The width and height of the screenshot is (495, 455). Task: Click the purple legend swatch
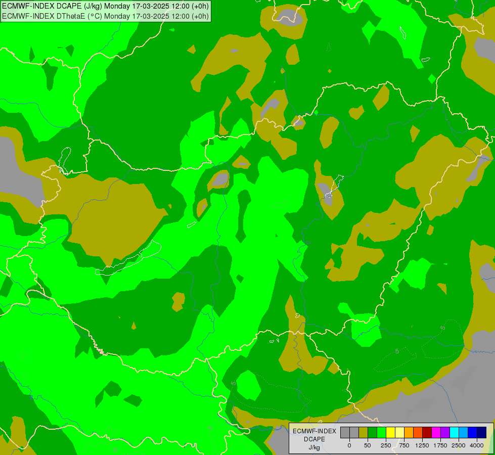pyautogui.click(x=445, y=433)
